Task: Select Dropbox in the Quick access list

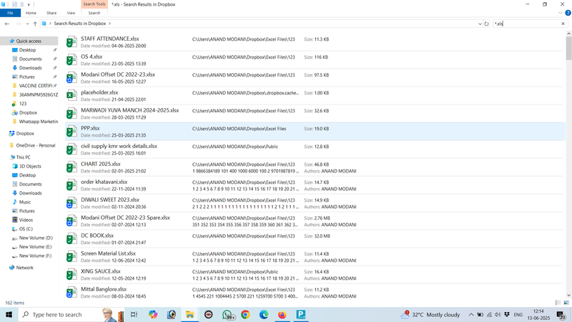Action: point(28,112)
